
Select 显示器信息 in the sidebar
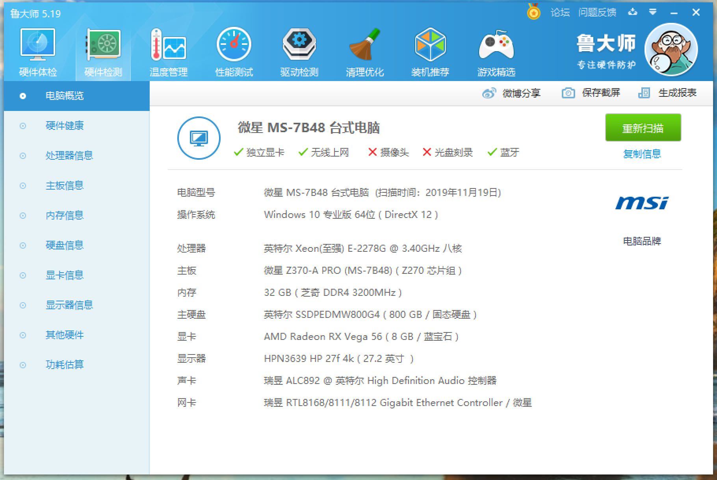click(77, 305)
